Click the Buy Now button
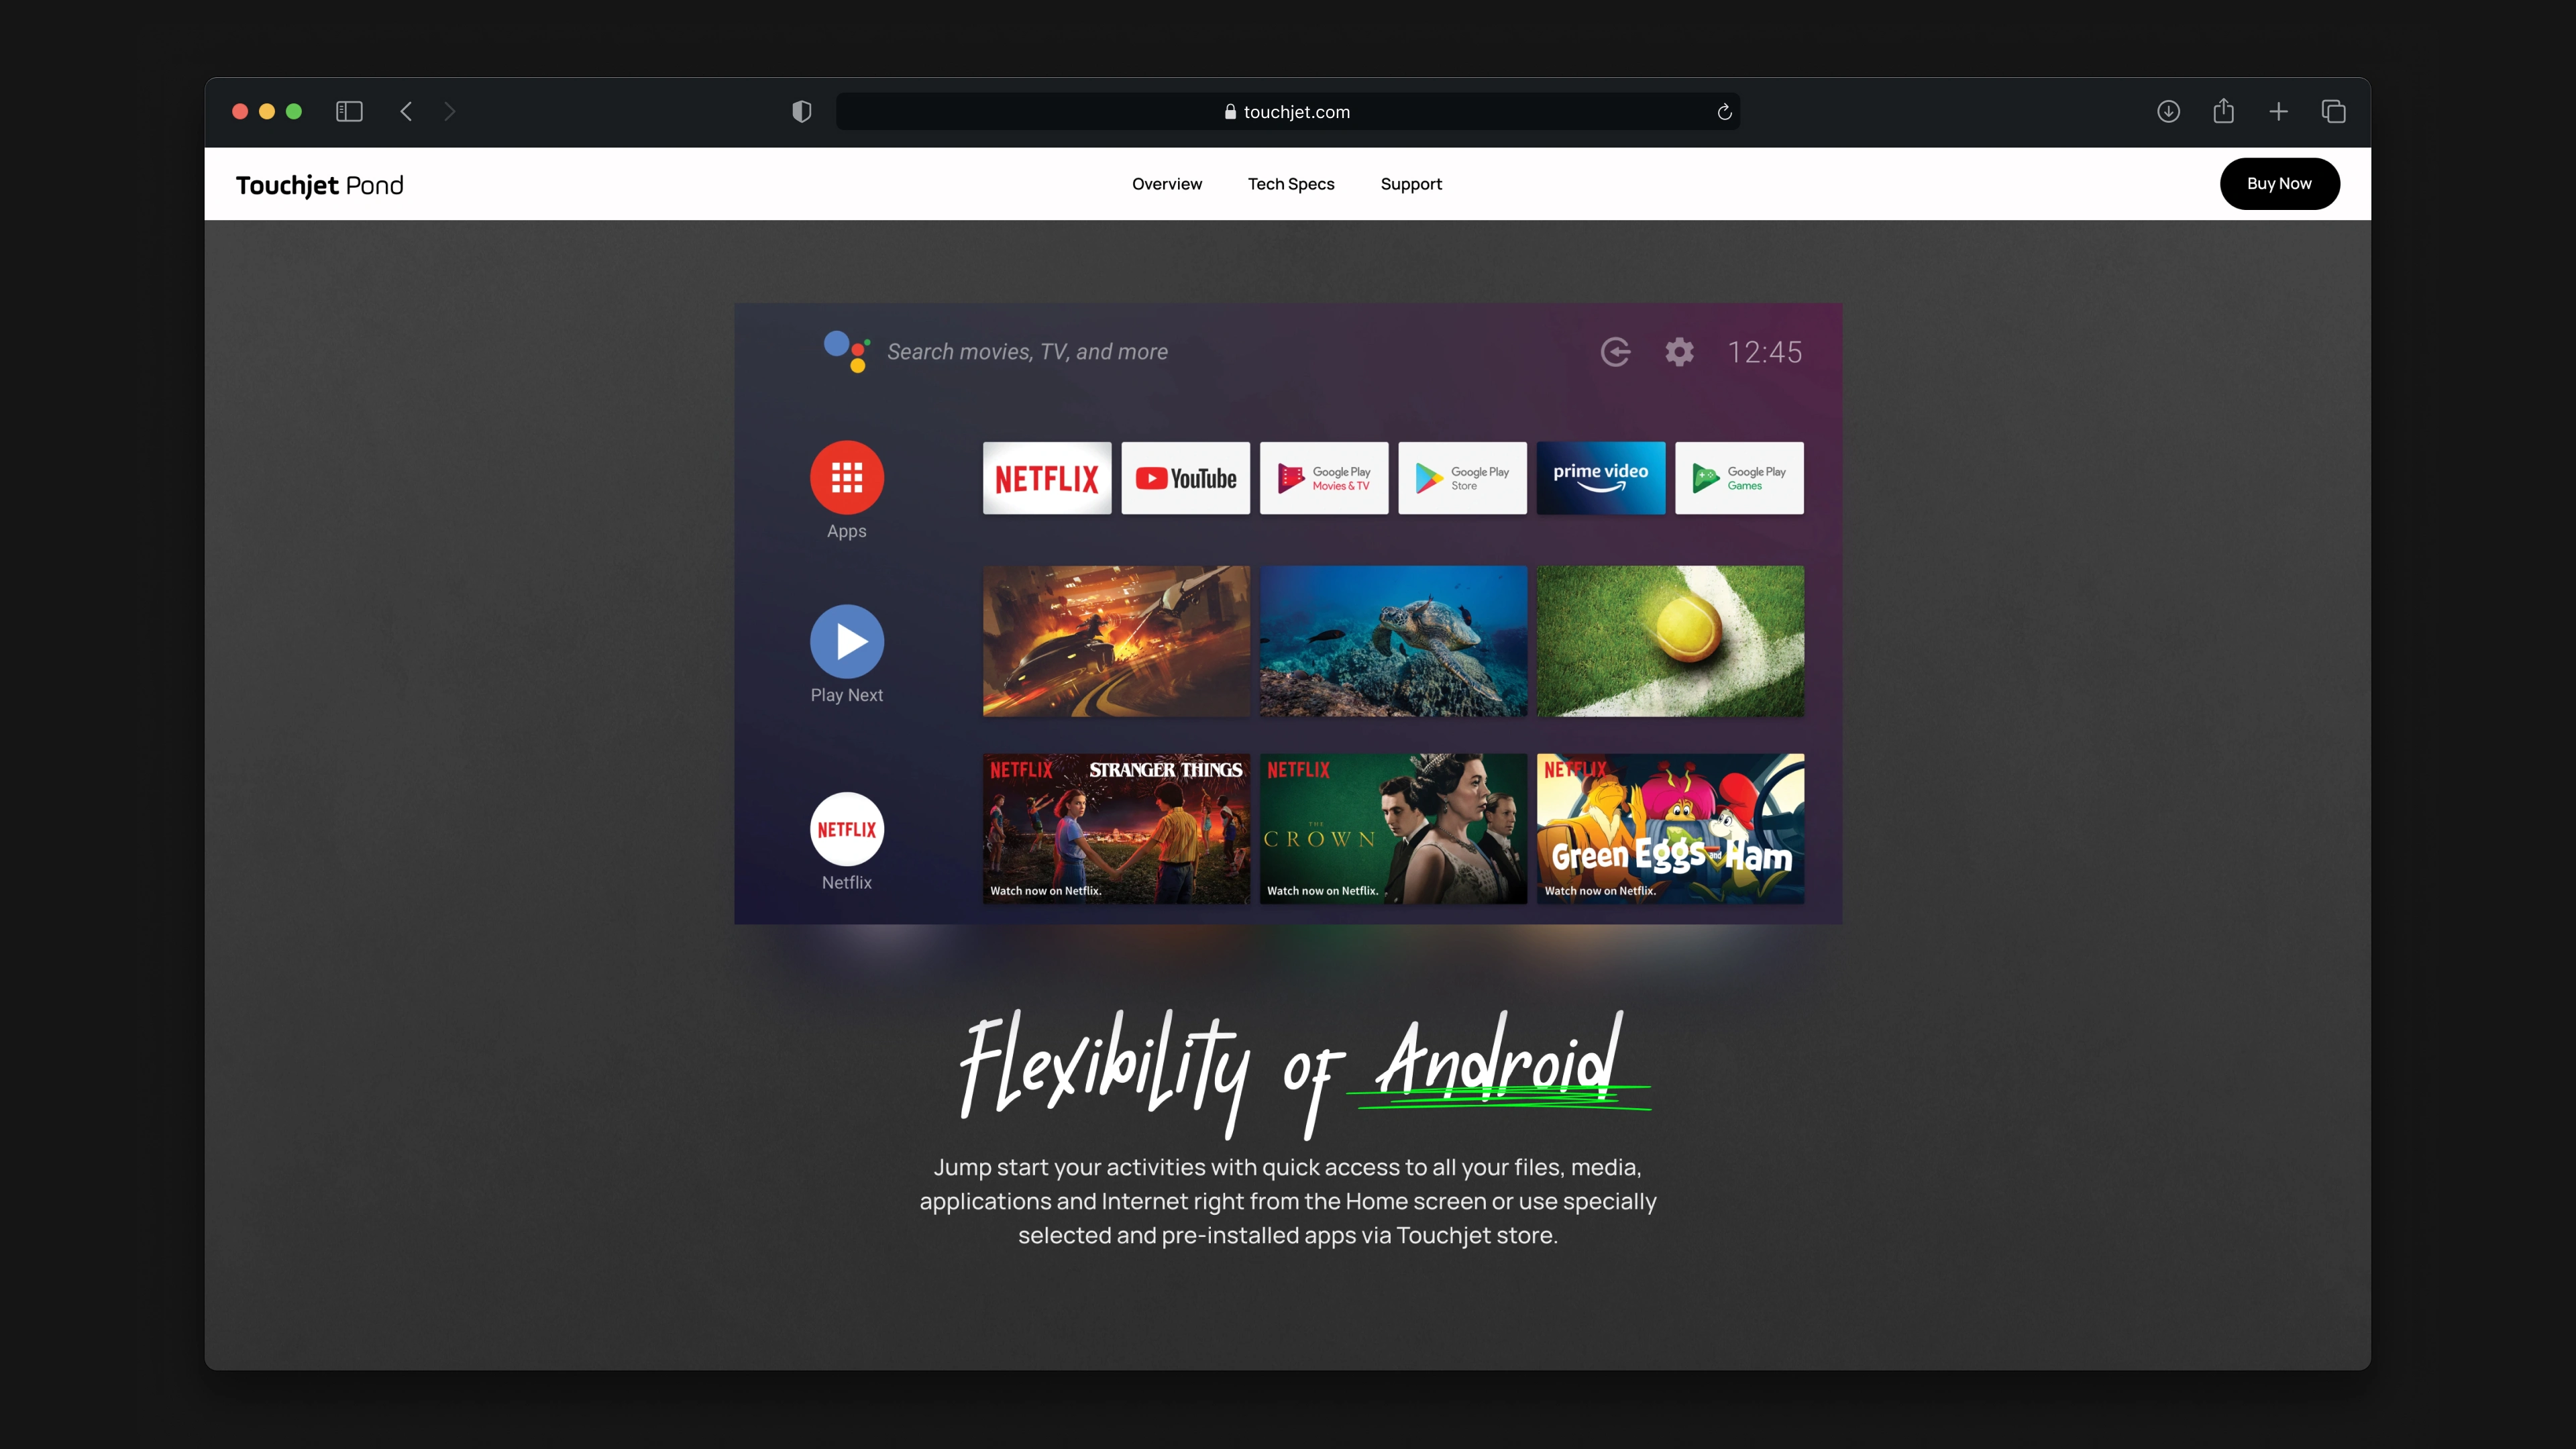 [x=2278, y=184]
